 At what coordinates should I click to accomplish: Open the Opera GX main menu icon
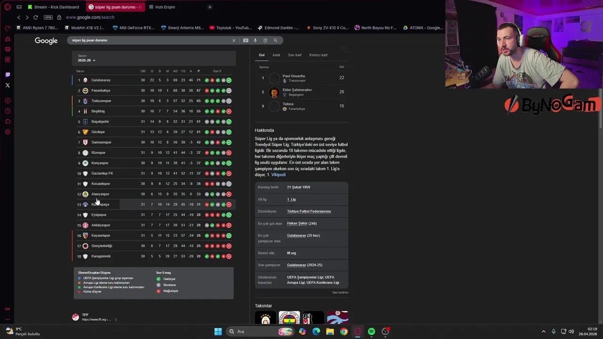click(8, 7)
